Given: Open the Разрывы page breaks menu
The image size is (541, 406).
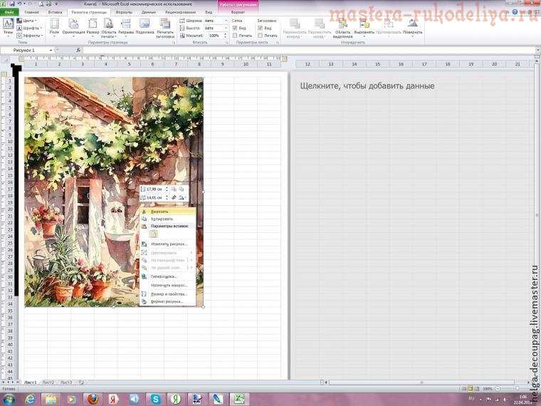Looking at the screenshot, I should [x=126, y=28].
